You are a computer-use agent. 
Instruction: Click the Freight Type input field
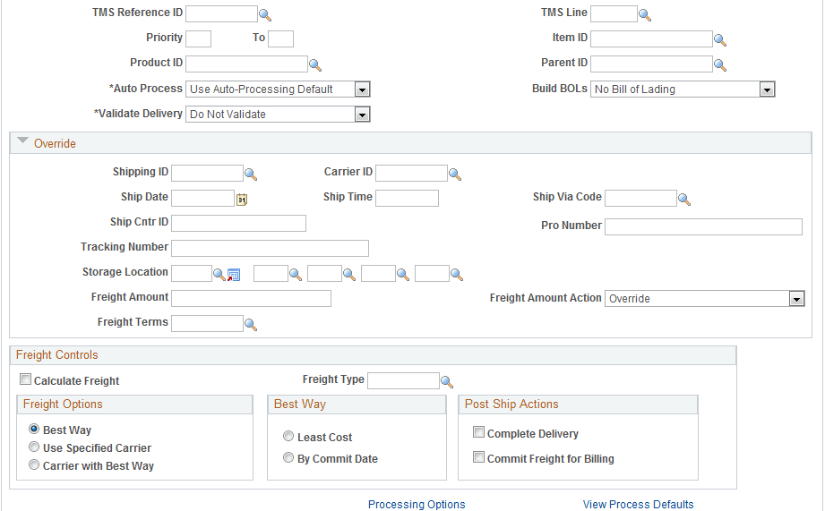[x=403, y=380]
